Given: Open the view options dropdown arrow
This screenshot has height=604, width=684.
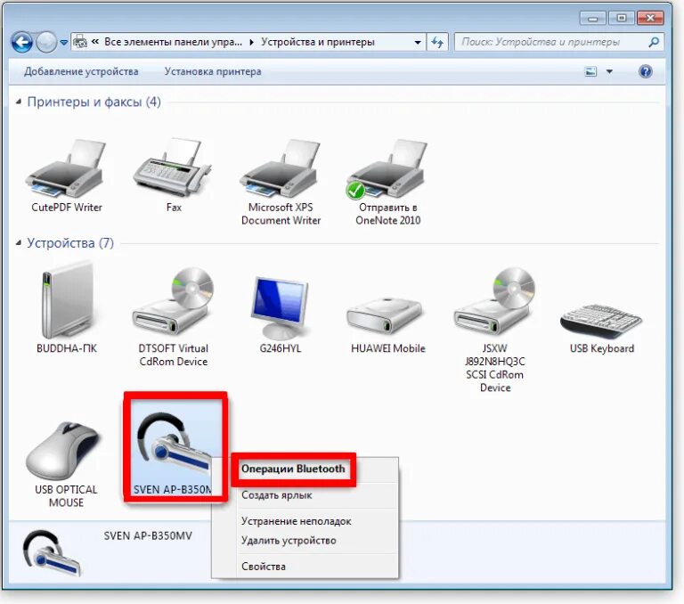Looking at the screenshot, I should 610,72.
